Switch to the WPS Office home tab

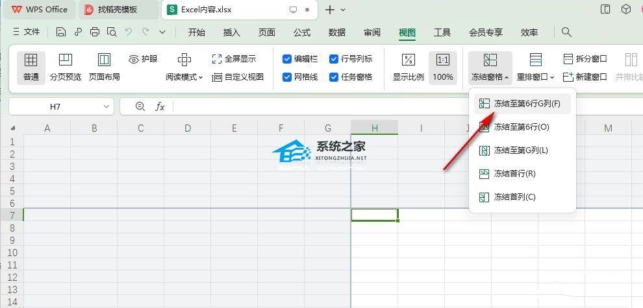[x=40, y=10]
